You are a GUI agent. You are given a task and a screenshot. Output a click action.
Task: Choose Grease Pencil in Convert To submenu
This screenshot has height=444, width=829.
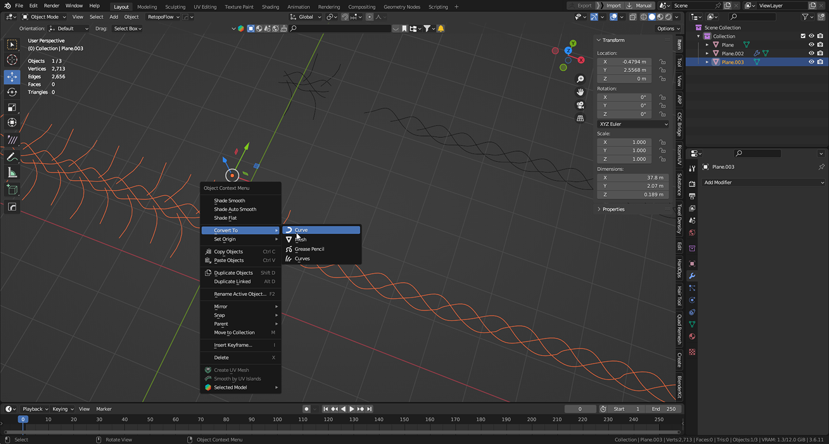309,249
